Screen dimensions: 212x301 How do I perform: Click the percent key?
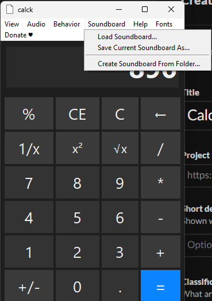(29, 113)
